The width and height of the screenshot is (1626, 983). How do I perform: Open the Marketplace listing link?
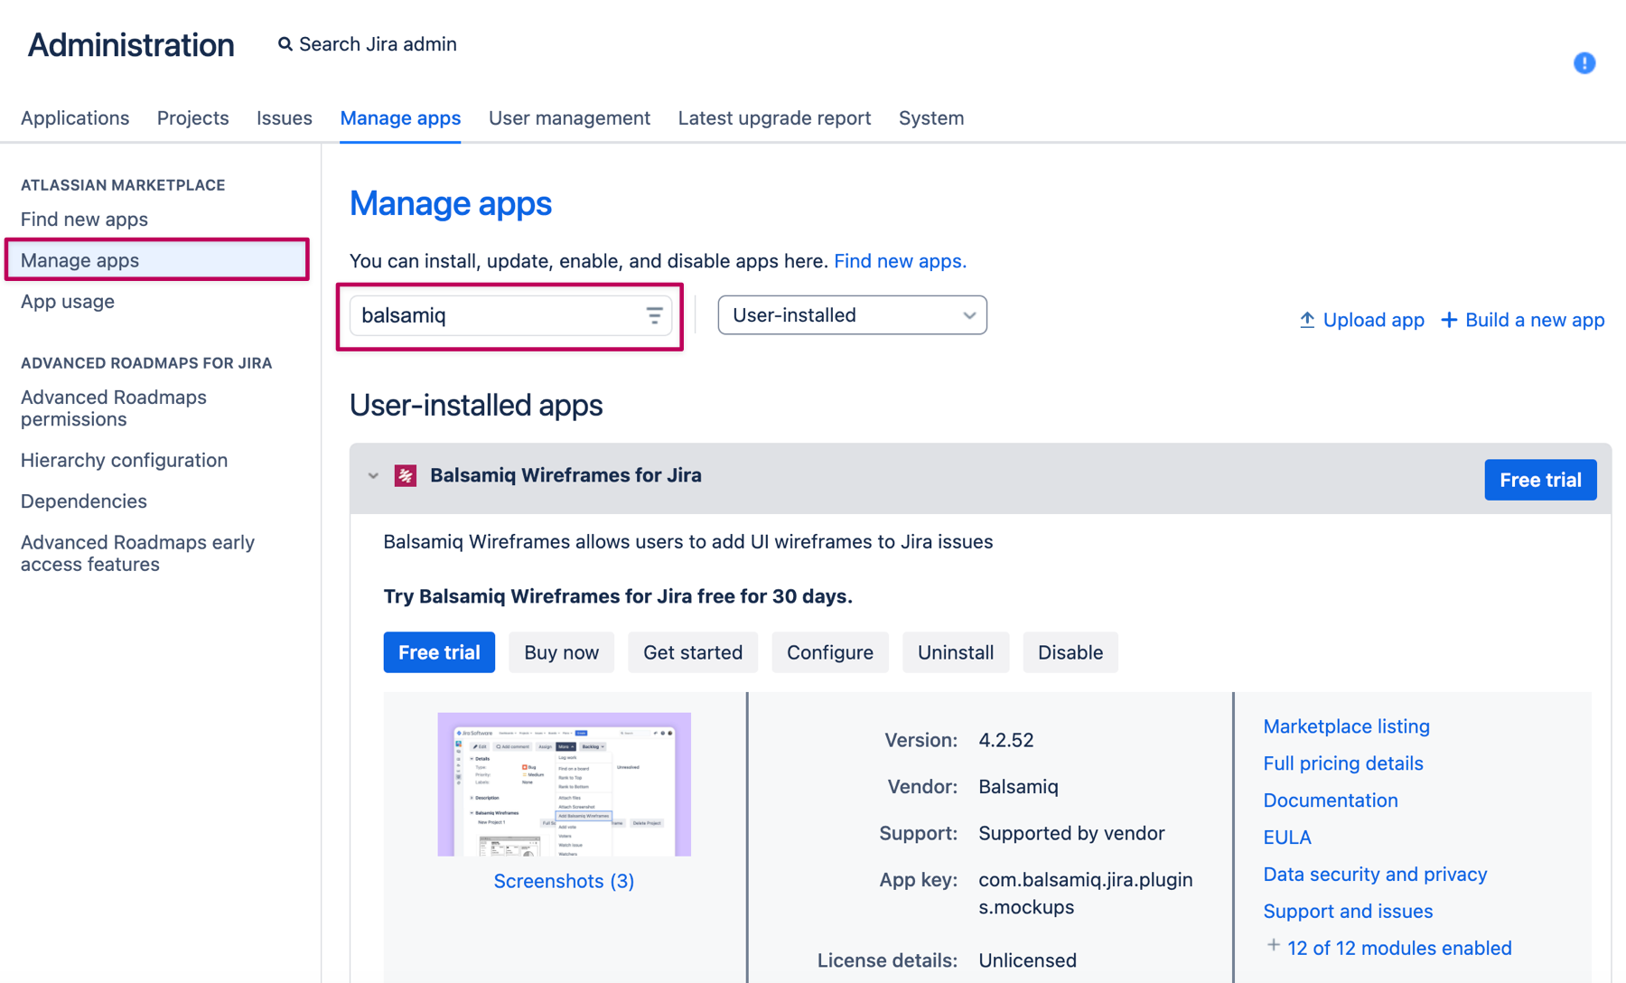tap(1346, 726)
